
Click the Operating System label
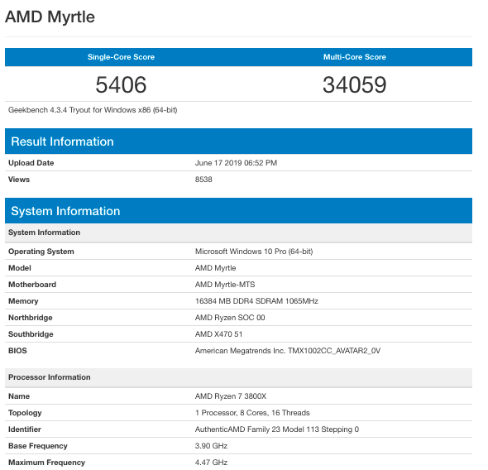coord(41,252)
